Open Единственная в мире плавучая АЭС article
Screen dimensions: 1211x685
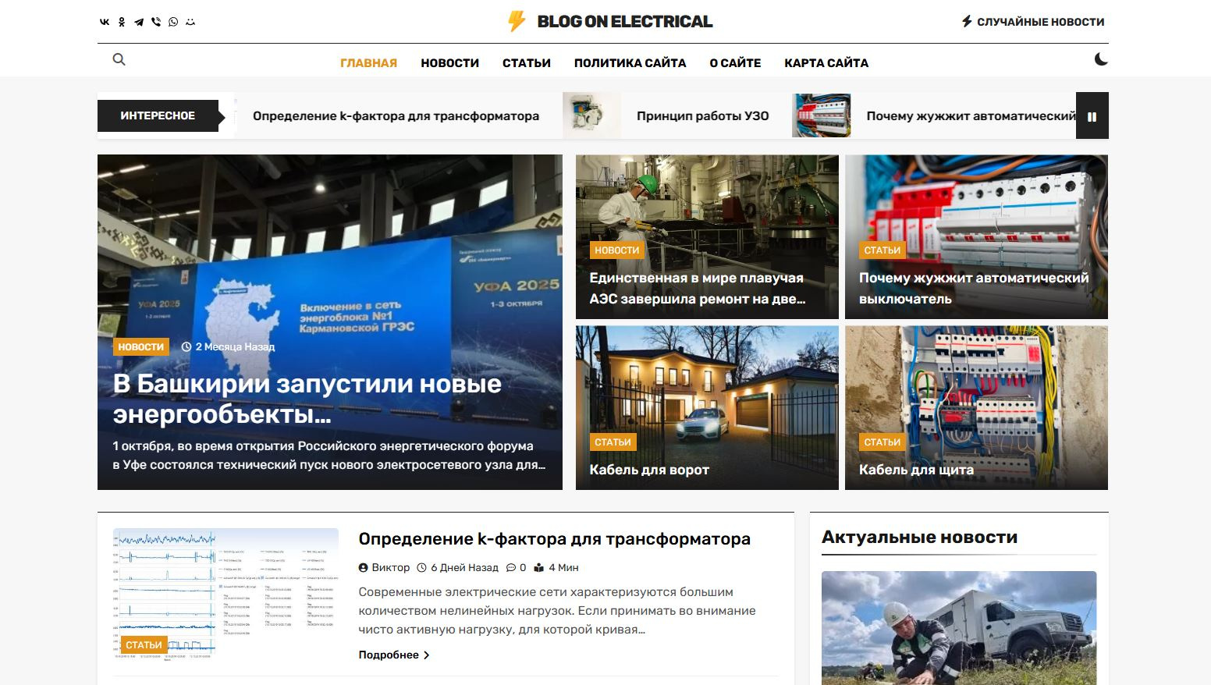click(x=697, y=288)
